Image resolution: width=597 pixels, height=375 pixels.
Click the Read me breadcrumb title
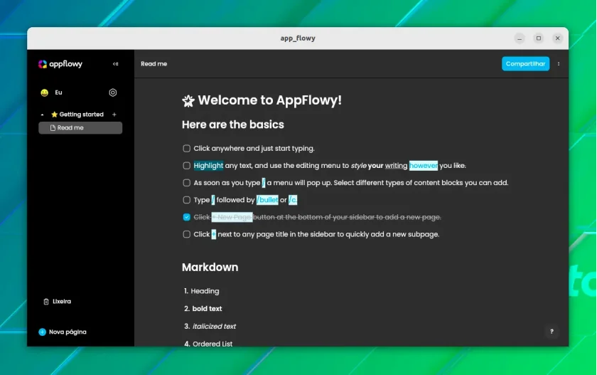point(154,63)
